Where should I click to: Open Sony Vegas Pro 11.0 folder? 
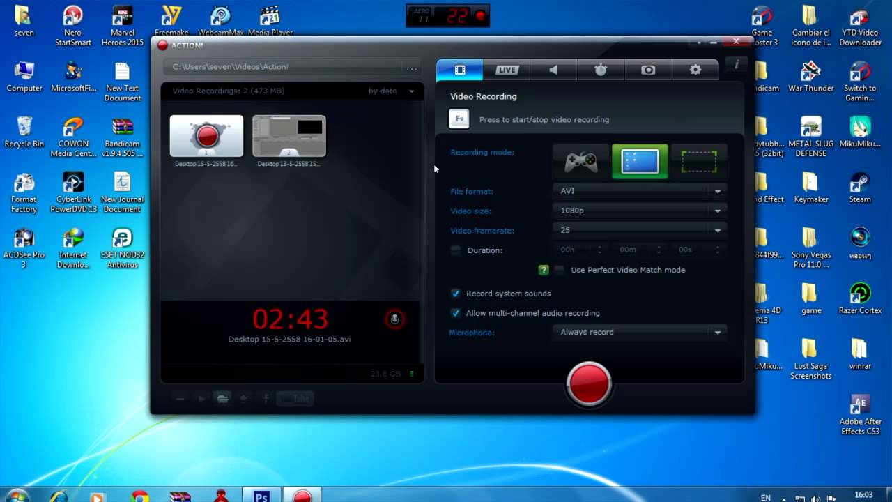810,248
